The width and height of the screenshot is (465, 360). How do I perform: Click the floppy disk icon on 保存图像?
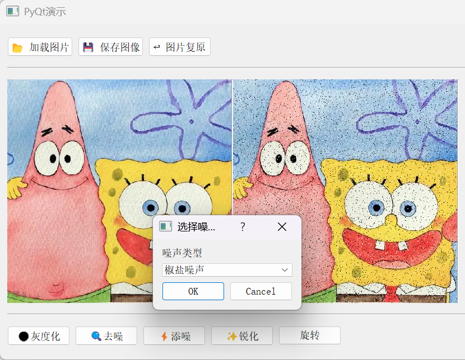point(88,48)
